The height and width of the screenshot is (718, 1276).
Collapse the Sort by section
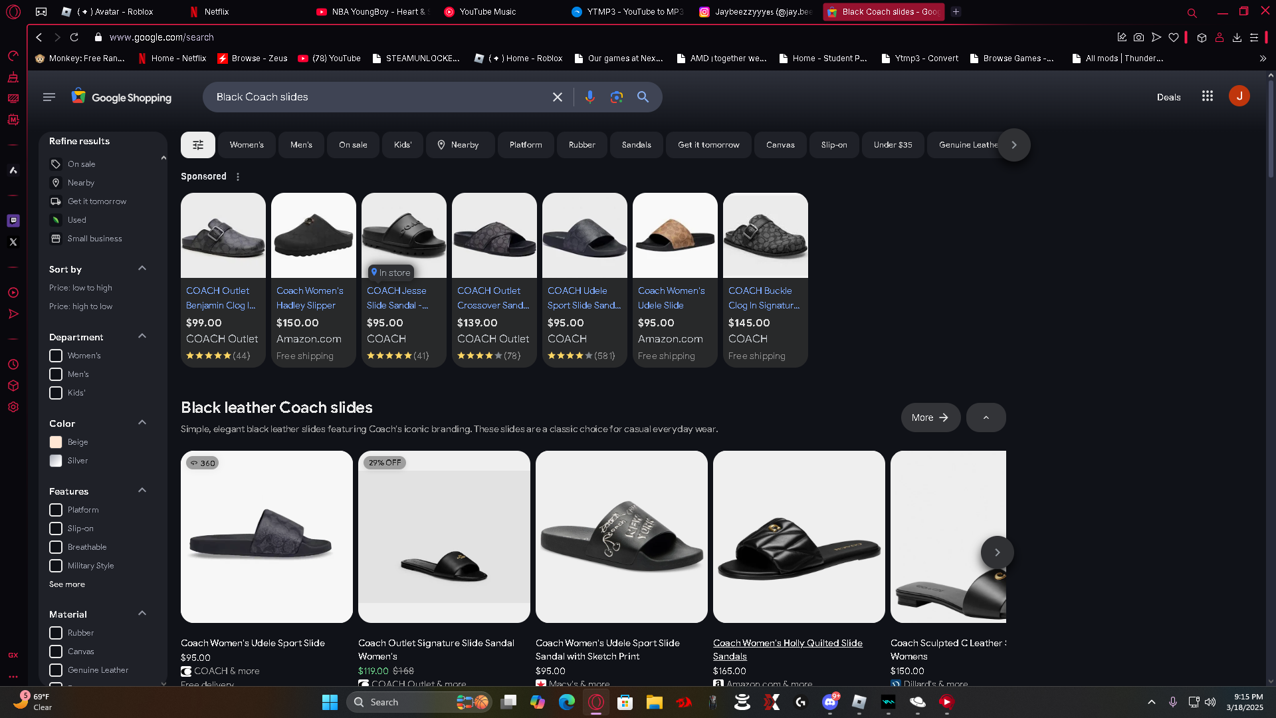click(x=142, y=268)
